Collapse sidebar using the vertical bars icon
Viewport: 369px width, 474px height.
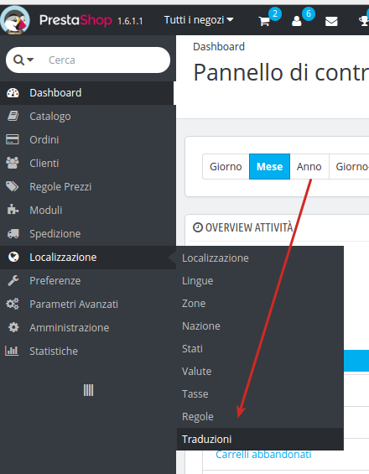[88, 390]
